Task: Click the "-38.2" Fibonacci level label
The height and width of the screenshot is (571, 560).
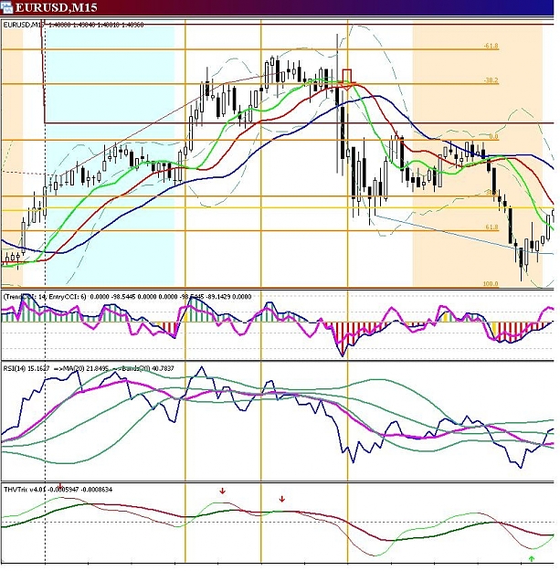Action: point(491,80)
